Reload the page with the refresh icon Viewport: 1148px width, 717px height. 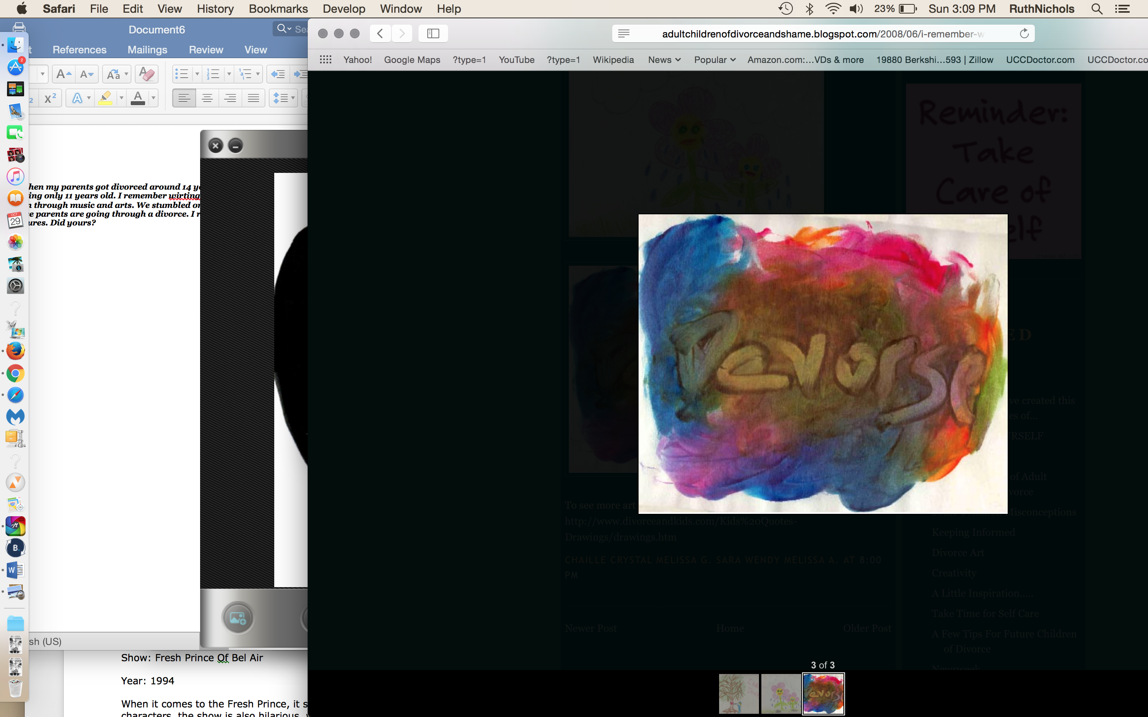tap(1024, 34)
